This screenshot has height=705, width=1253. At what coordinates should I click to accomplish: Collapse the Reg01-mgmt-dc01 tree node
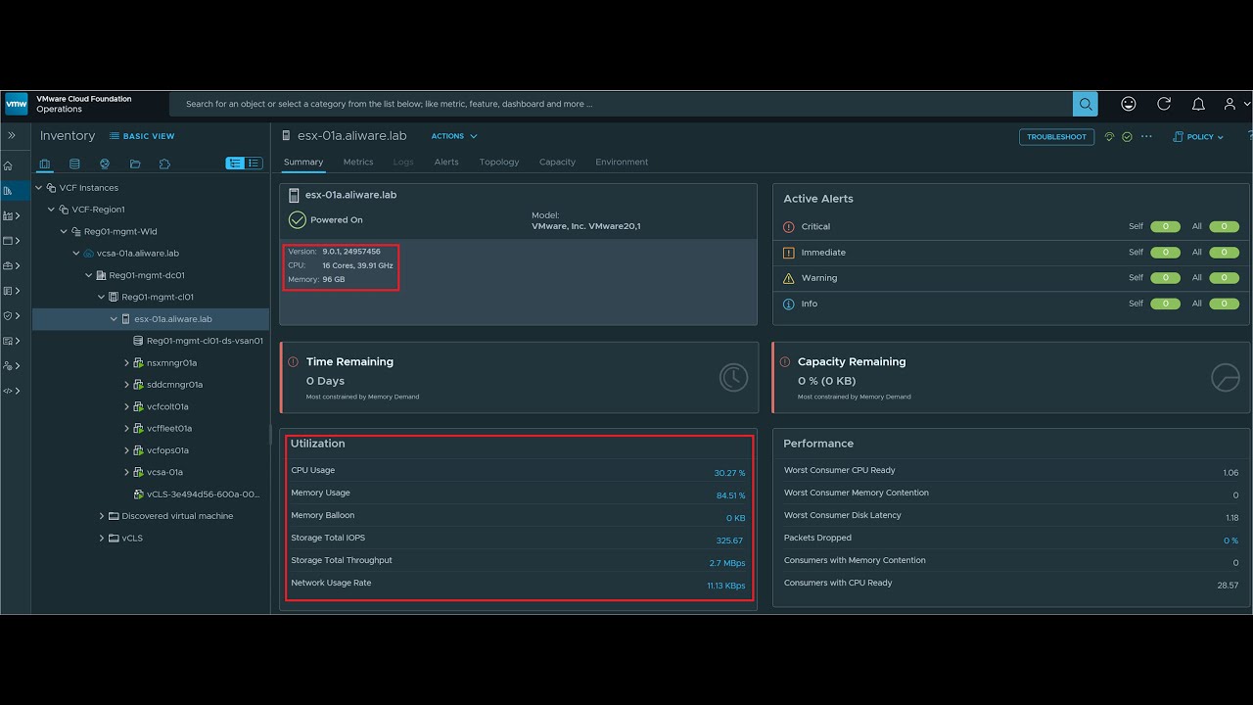[89, 275]
